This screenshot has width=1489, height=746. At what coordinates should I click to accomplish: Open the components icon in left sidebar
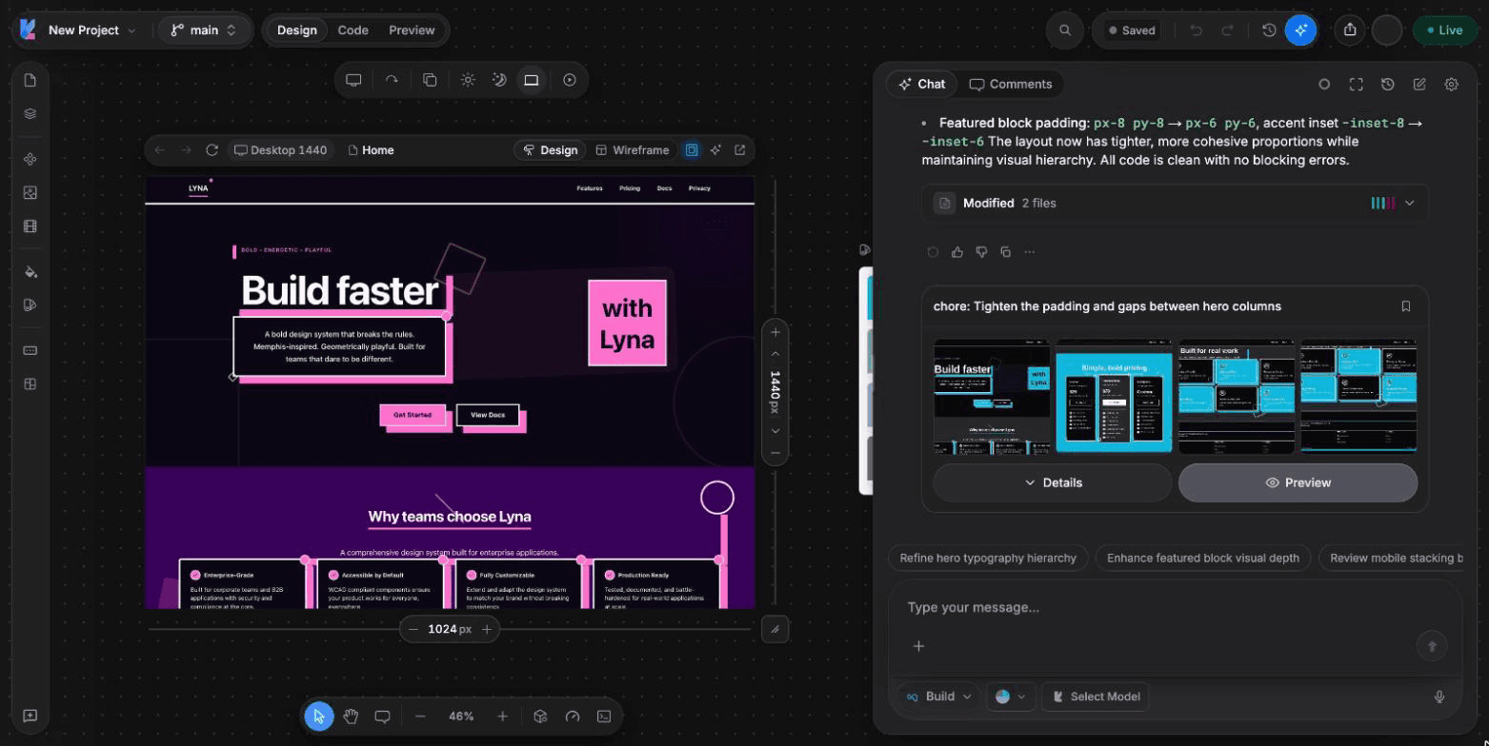tap(30, 159)
